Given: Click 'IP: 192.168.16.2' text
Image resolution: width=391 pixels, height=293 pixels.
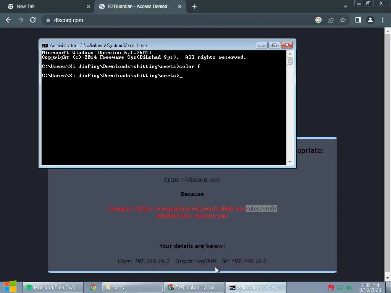Looking at the screenshot, I should point(244,261).
